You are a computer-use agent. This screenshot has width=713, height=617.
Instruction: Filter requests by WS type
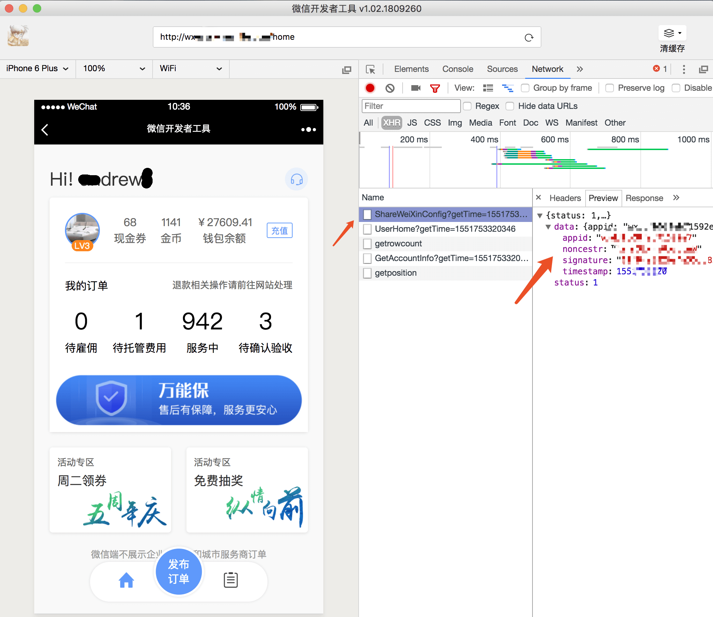(552, 123)
